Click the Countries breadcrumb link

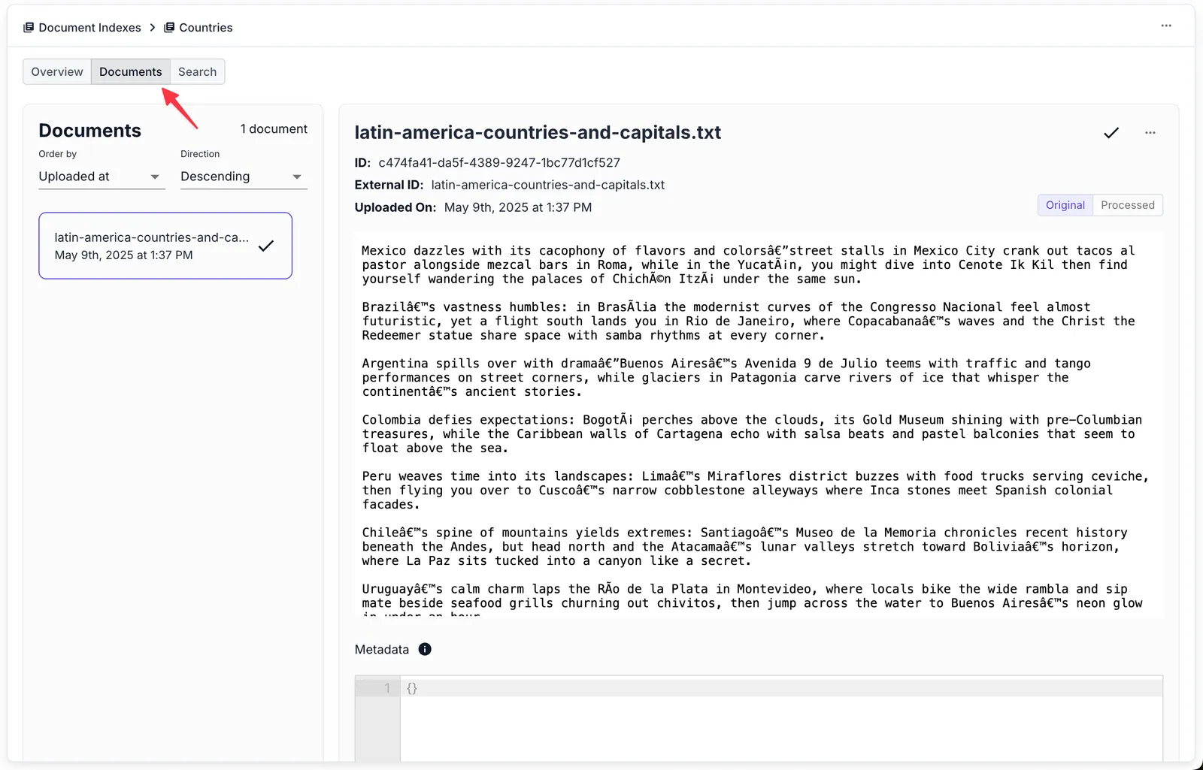coord(206,28)
